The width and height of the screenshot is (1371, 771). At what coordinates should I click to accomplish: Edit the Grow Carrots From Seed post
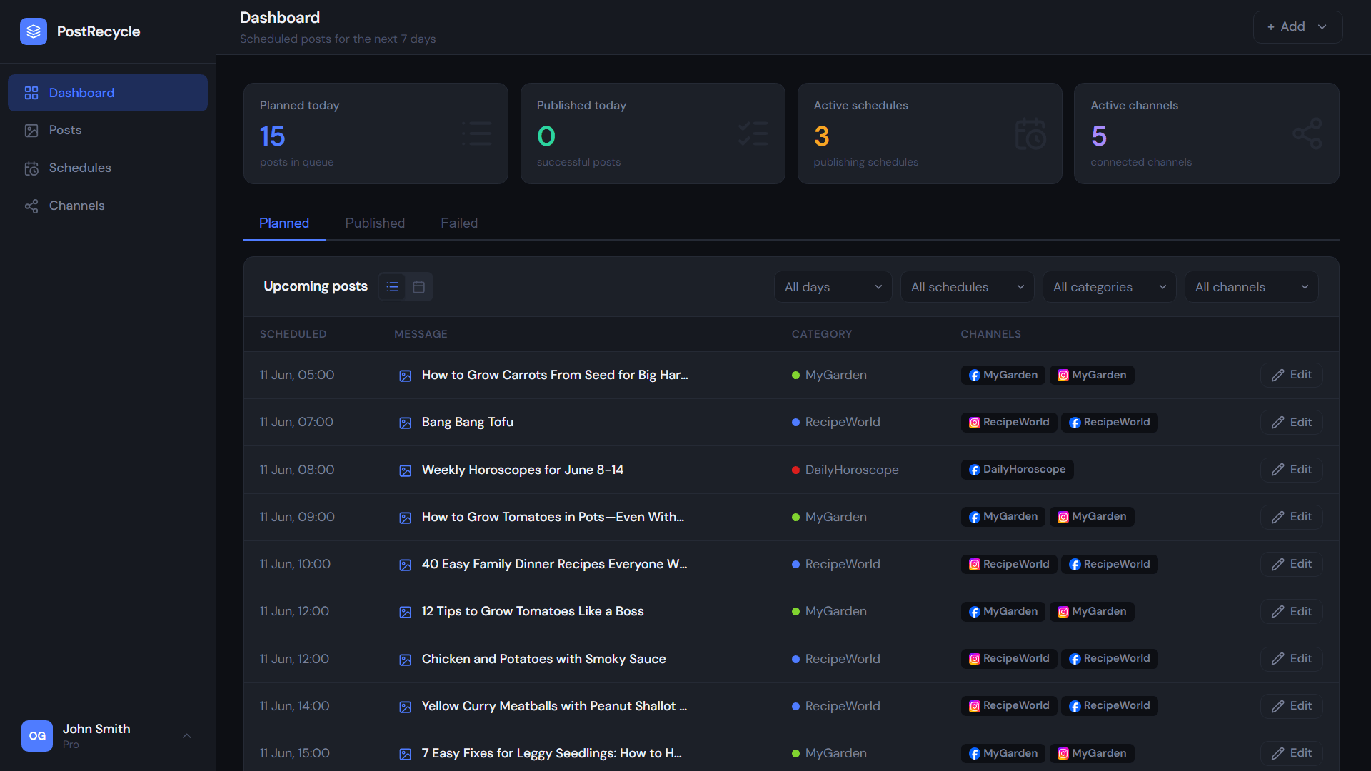coord(1291,375)
